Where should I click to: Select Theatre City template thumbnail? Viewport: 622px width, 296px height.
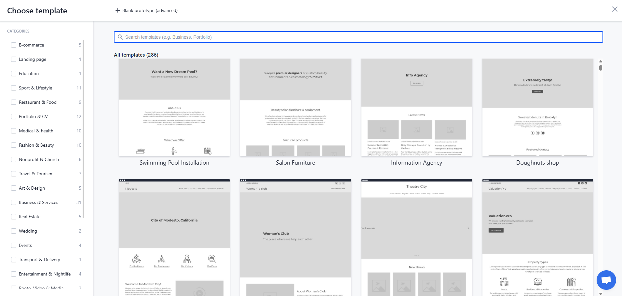pos(416,237)
